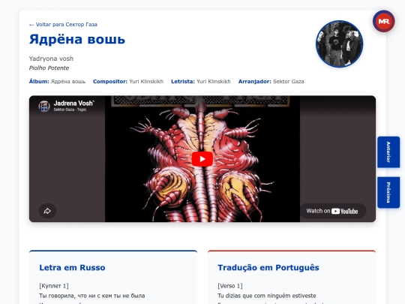Click the YouTube logo in Watch on button

[344, 211]
